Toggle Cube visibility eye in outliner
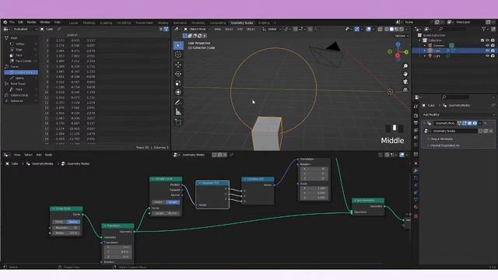The height and width of the screenshot is (280, 498). pos(488,51)
